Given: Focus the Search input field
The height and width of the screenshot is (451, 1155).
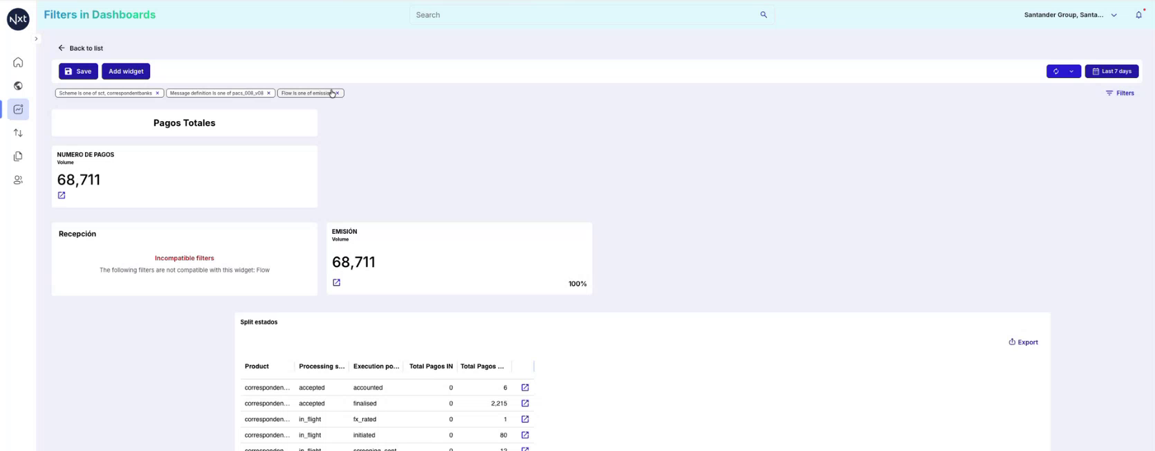Looking at the screenshot, I should (584, 15).
